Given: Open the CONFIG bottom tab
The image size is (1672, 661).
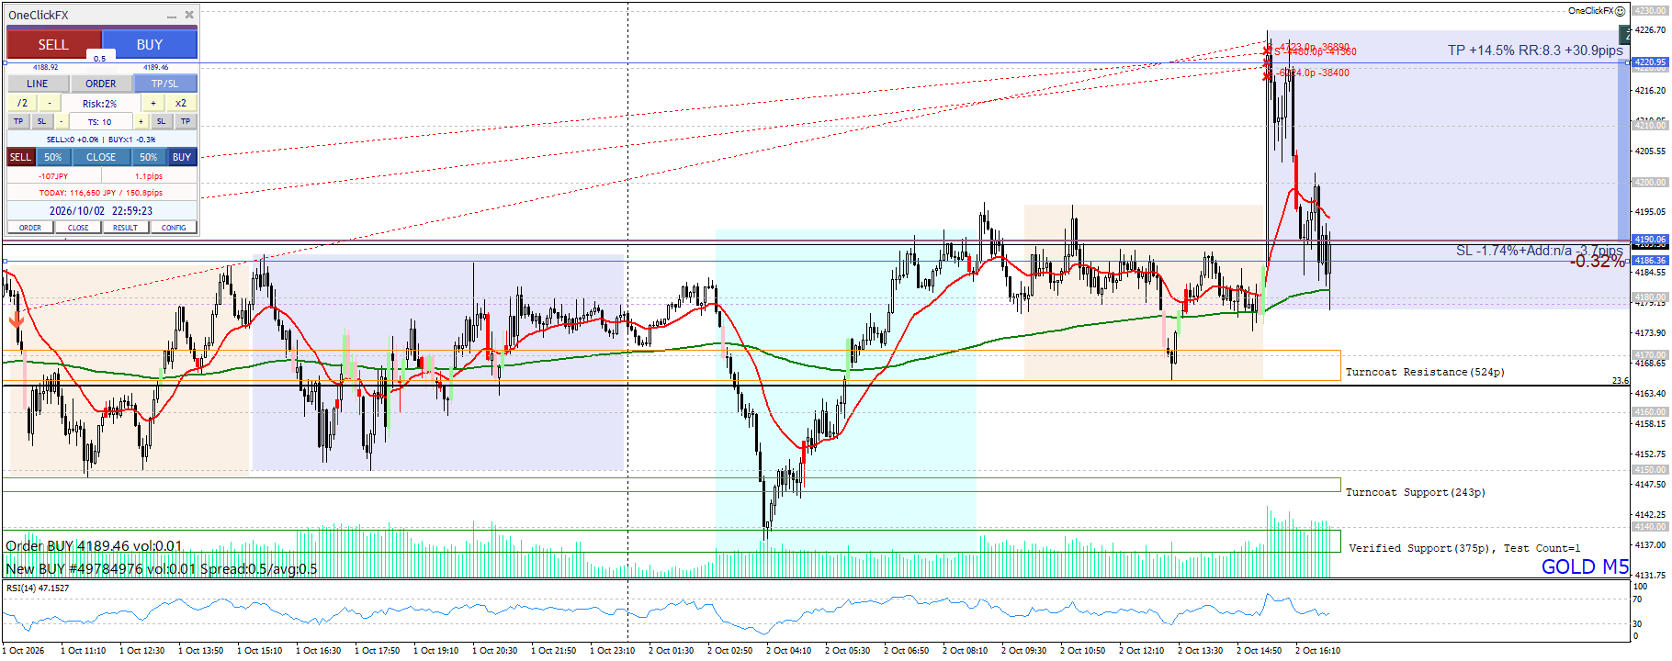Looking at the screenshot, I should pos(174,228).
